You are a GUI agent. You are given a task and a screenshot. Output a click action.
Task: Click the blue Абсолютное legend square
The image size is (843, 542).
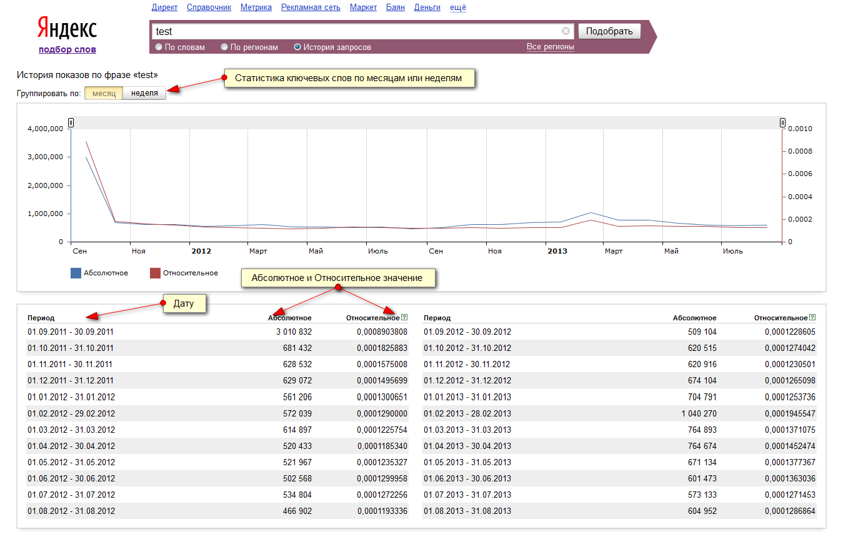[x=76, y=273]
